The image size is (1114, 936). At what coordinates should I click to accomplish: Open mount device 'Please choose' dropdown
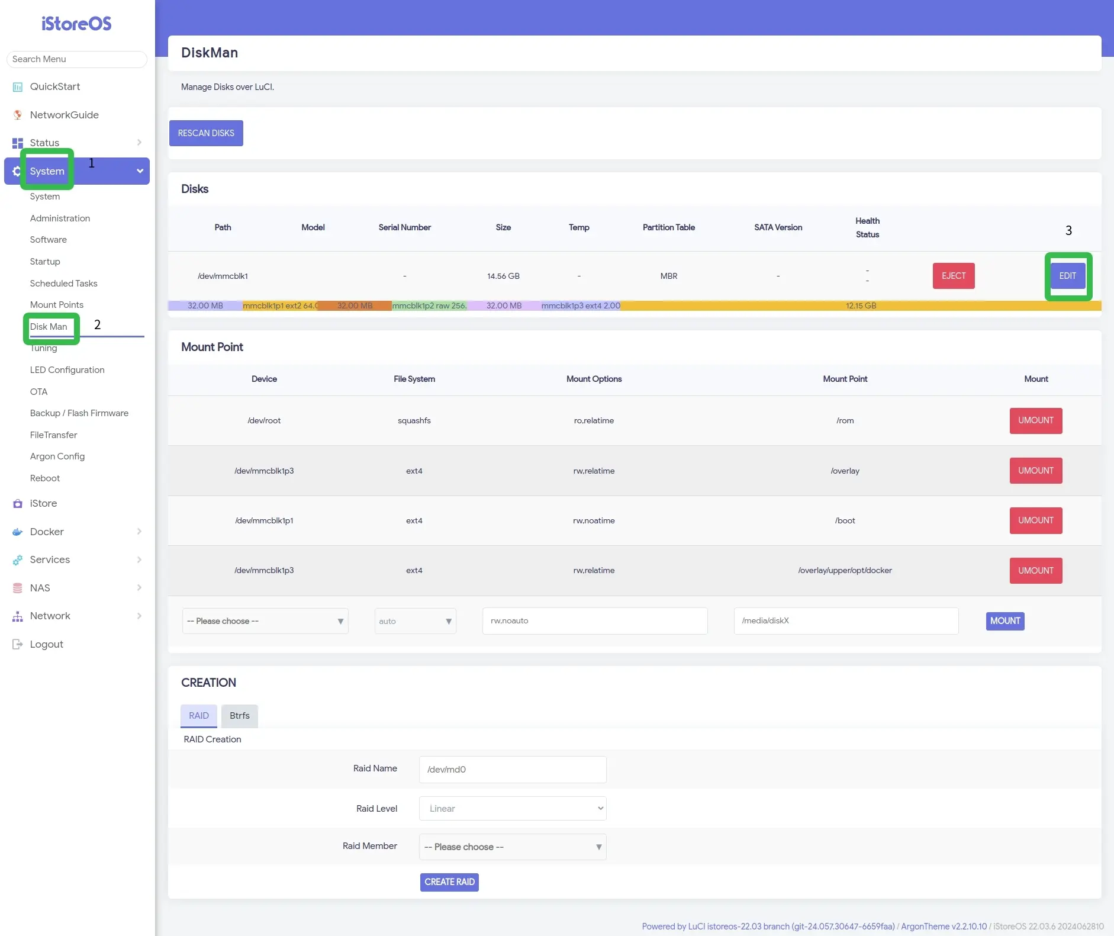click(265, 621)
